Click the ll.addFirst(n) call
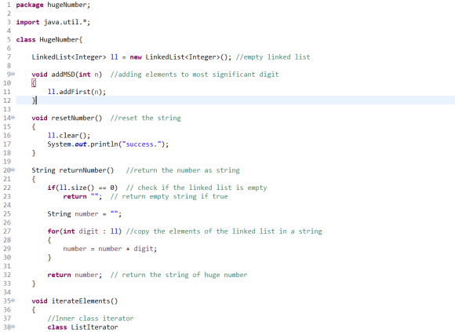 [77, 92]
